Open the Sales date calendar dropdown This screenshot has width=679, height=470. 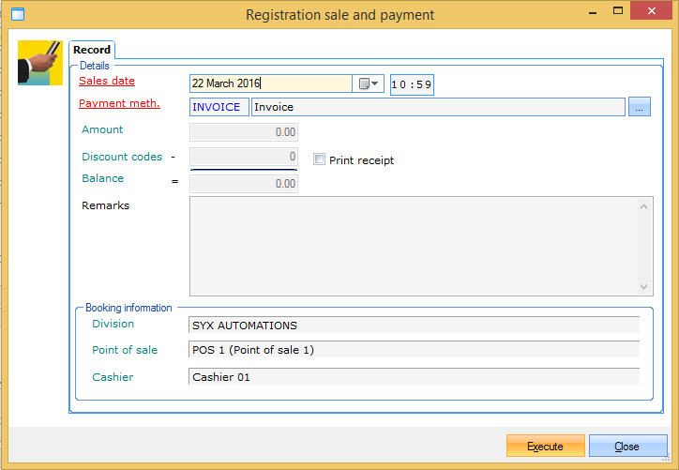[368, 83]
